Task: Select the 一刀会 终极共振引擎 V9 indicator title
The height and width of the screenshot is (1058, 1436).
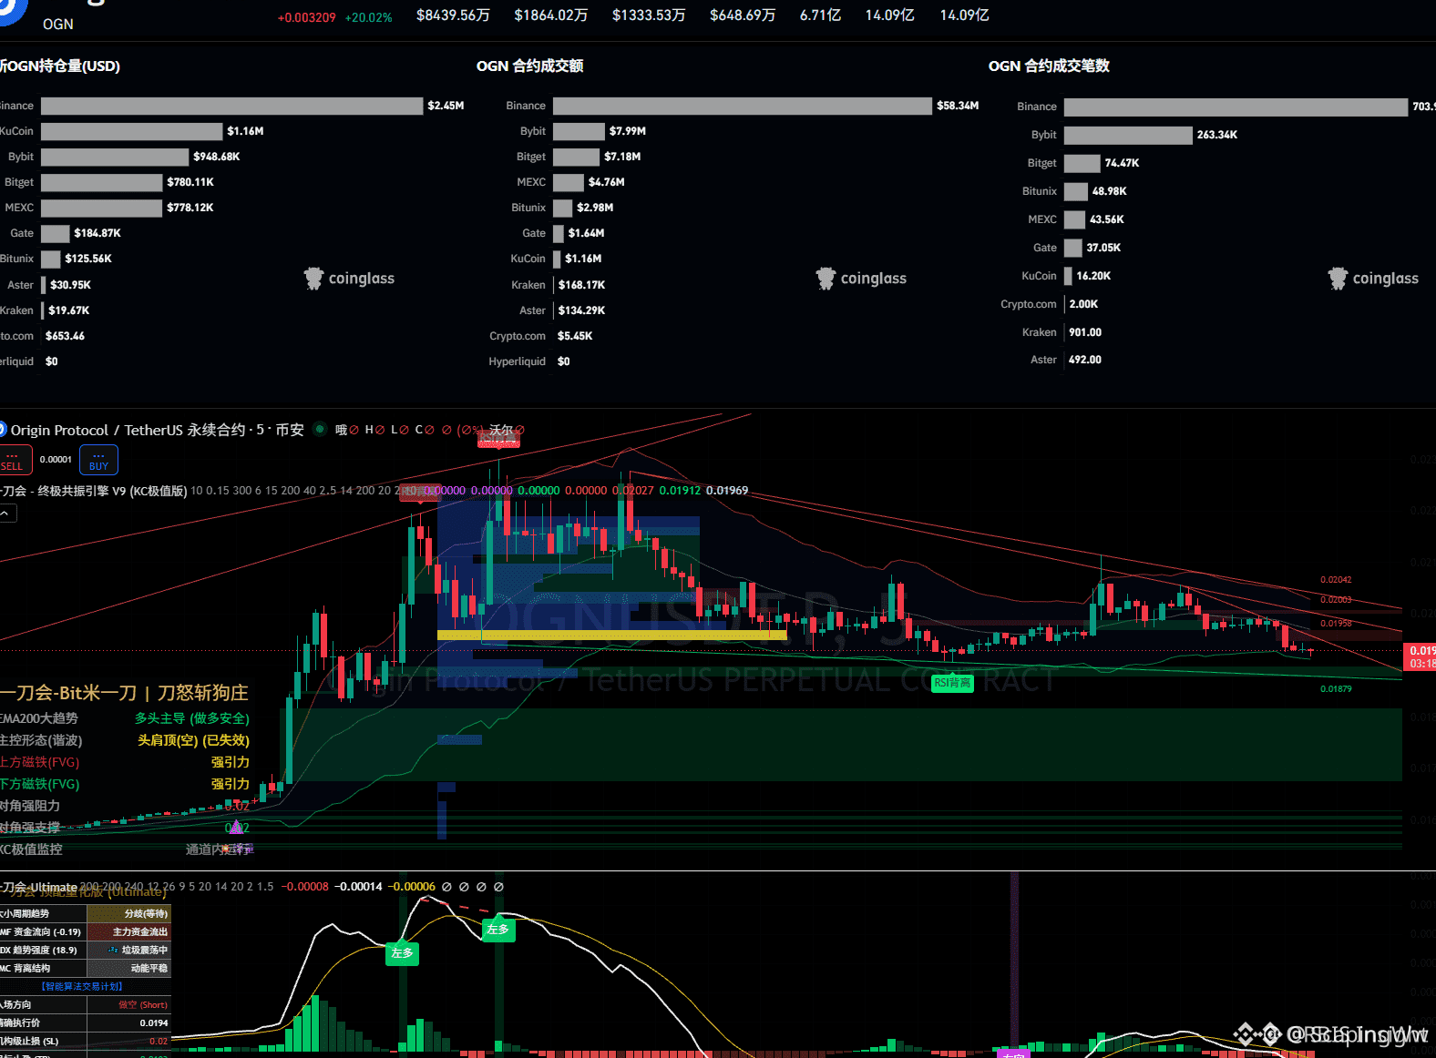Action: 93,491
